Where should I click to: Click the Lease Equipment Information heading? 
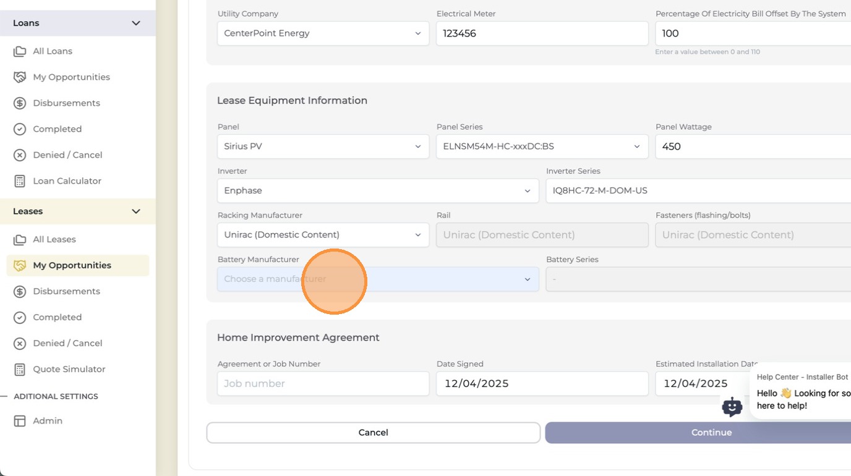[x=292, y=101]
